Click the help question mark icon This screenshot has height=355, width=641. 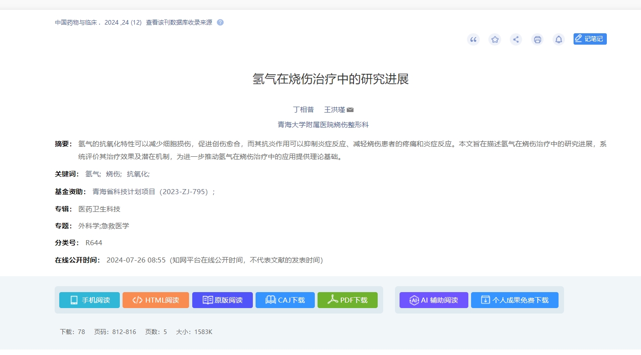tap(220, 22)
